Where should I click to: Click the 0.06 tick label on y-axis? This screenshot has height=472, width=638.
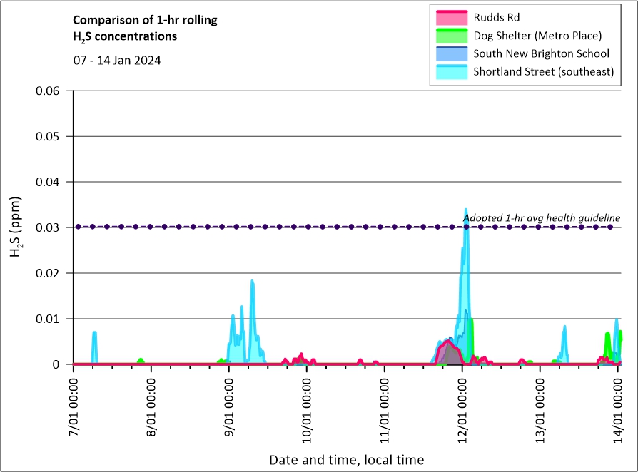pyautogui.click(x=49, y=91)
